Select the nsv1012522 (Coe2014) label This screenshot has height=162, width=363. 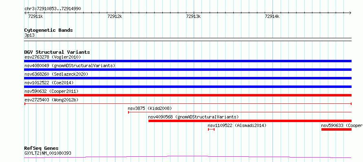[x=49, y=83]
